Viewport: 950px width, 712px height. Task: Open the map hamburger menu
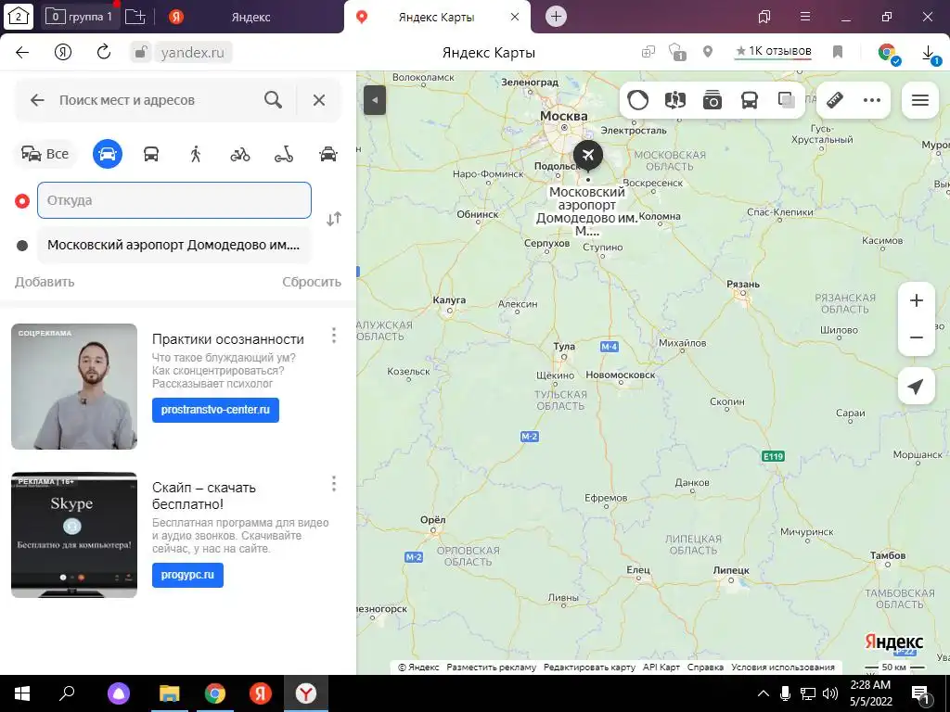click(x=920, y=100)
